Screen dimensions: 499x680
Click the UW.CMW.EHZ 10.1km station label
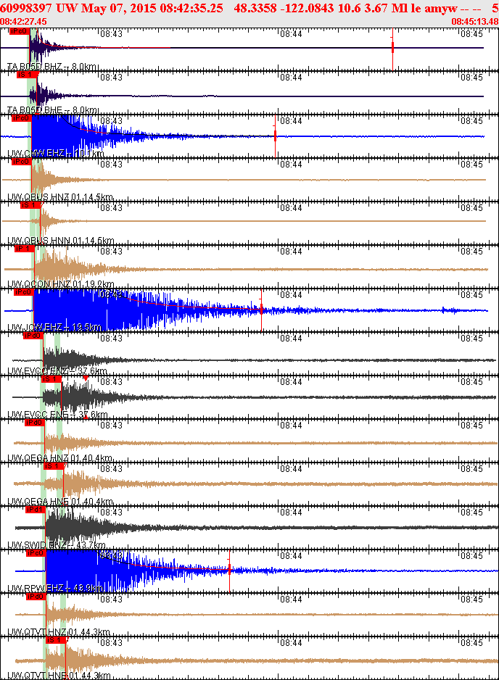[x=56, y=154]
